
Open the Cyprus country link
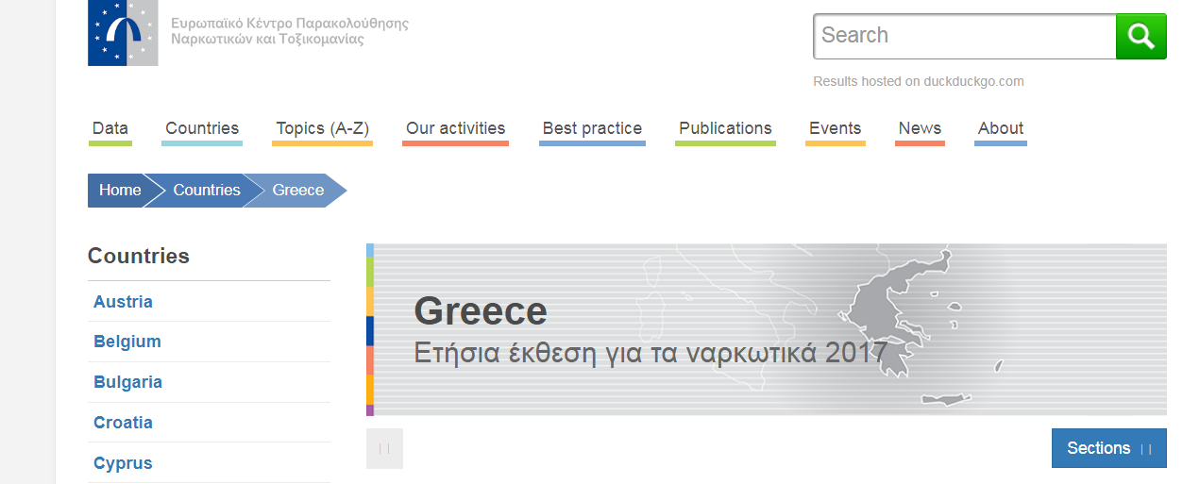(123, 463)
